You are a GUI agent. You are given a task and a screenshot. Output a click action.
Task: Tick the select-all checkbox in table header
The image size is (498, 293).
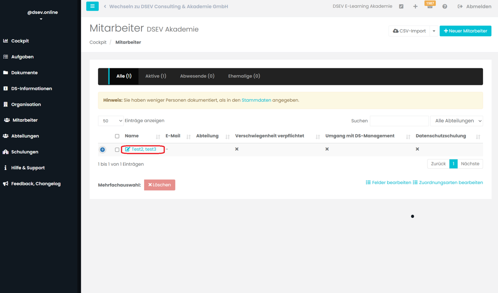117,136
